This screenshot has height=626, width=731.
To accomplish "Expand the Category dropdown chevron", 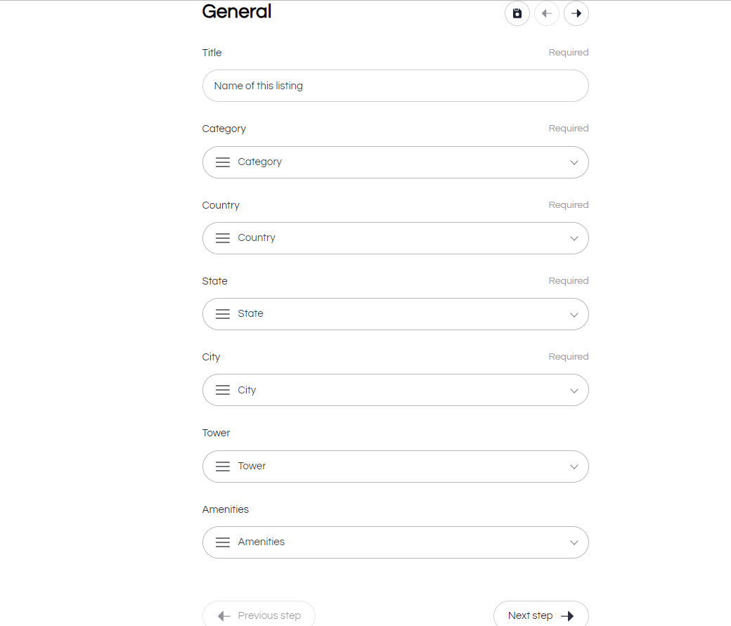I will coord(574,163).
